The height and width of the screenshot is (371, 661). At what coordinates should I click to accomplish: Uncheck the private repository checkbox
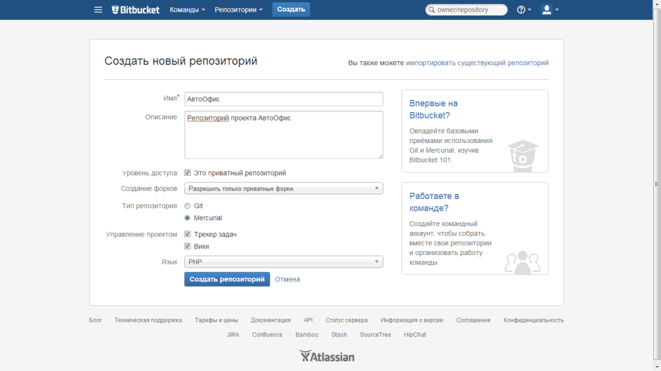[x=187, y=172]
